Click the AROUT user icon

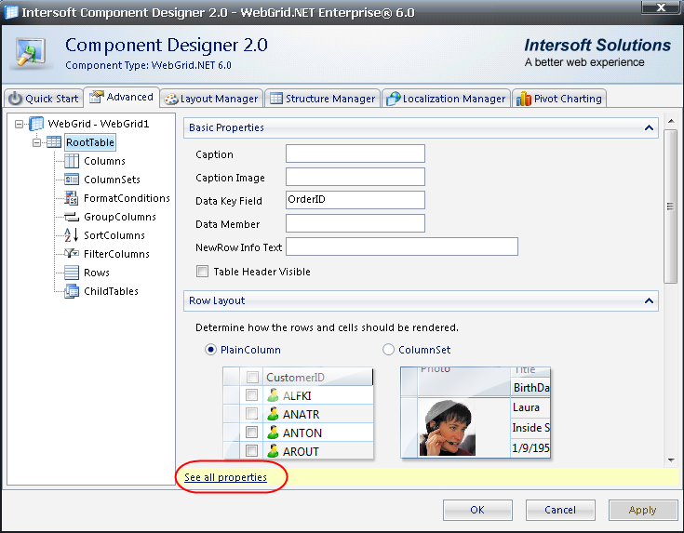point(273,451)
